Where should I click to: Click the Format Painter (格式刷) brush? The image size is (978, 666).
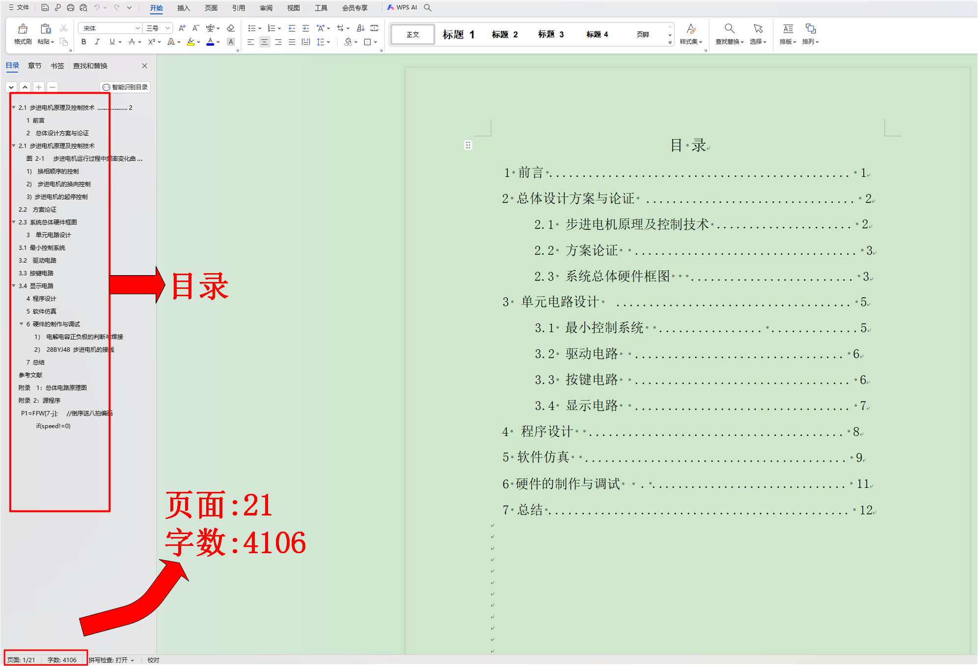pyautogui.click(x=23, y=29)
